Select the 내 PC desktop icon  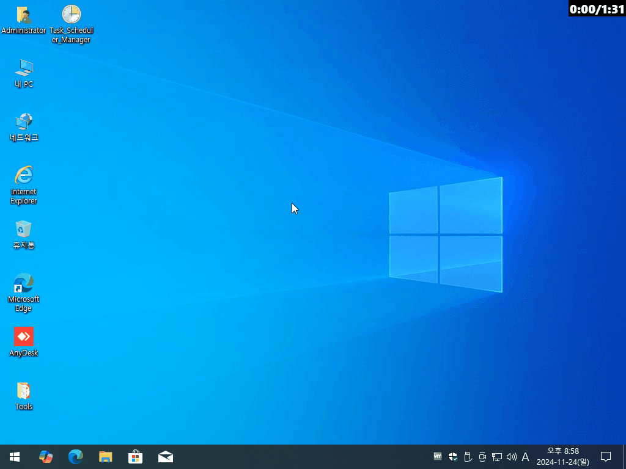[x=24, y=73]
